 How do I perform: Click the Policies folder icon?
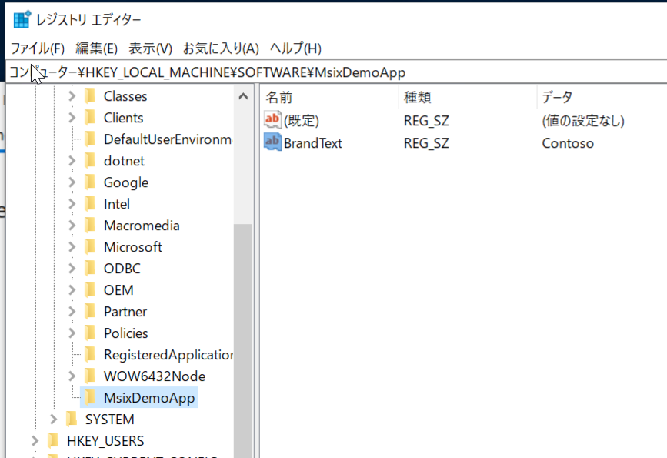90,333
